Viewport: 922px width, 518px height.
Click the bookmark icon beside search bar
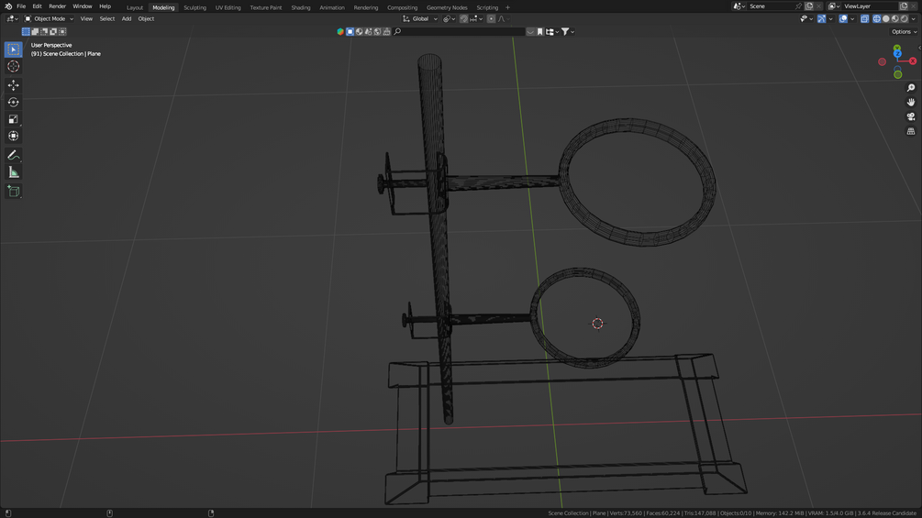click(539, 32)
